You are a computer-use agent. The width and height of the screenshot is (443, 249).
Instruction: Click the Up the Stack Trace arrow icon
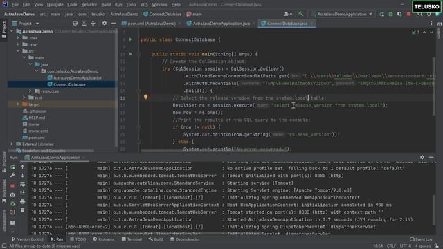click(22, 167)
